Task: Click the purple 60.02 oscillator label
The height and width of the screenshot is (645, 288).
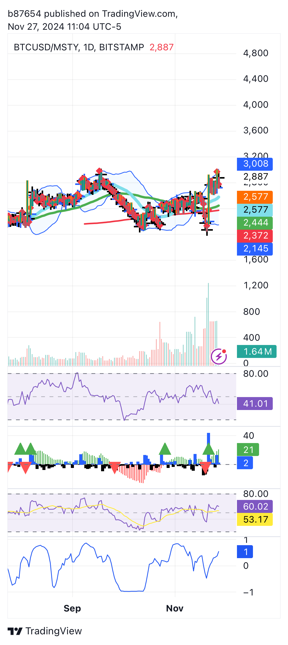Action: tap(255, 506)
